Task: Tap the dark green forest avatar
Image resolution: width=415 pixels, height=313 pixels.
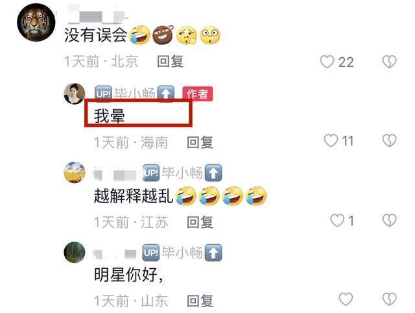Action: (x=75, y=252)
